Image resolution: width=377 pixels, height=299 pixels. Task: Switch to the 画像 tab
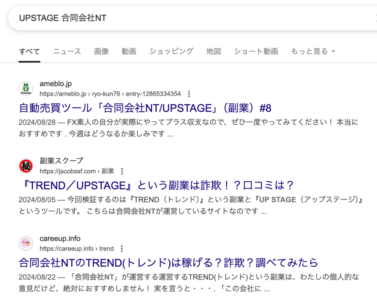tap(101, 51)
